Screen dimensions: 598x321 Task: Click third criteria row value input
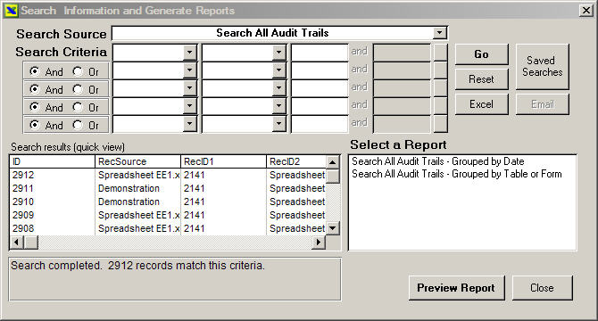(x=320, y=88)
